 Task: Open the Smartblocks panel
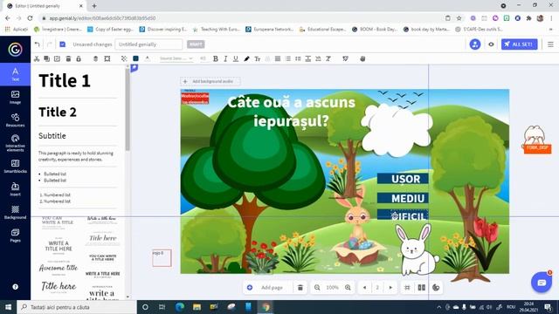pos(15,167)
